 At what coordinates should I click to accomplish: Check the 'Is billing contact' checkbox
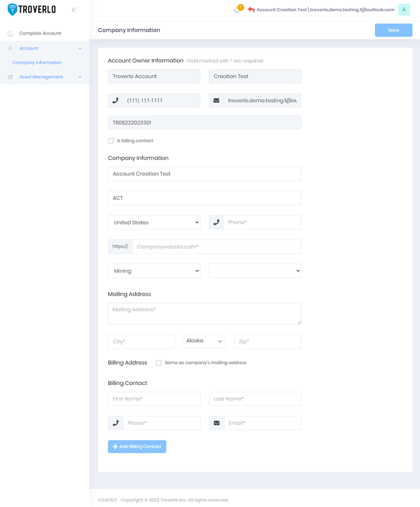111,140
